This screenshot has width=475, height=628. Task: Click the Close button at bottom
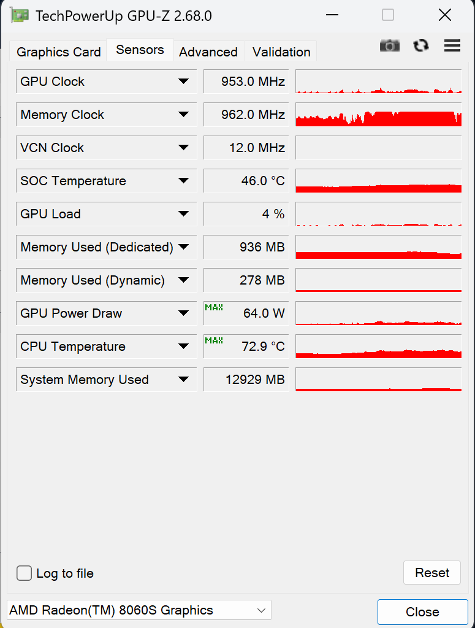click(422, 612)
